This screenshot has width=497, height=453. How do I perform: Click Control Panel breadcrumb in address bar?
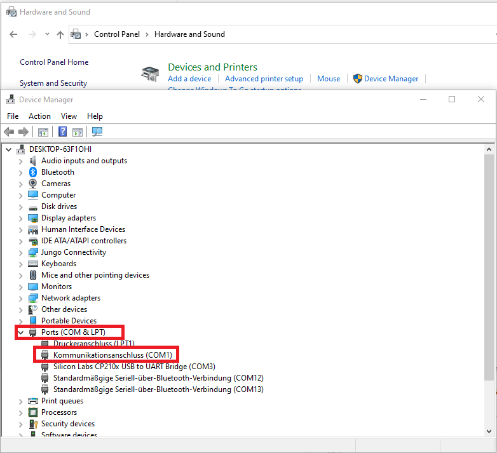pyautogui.click(x=117, y=34)
